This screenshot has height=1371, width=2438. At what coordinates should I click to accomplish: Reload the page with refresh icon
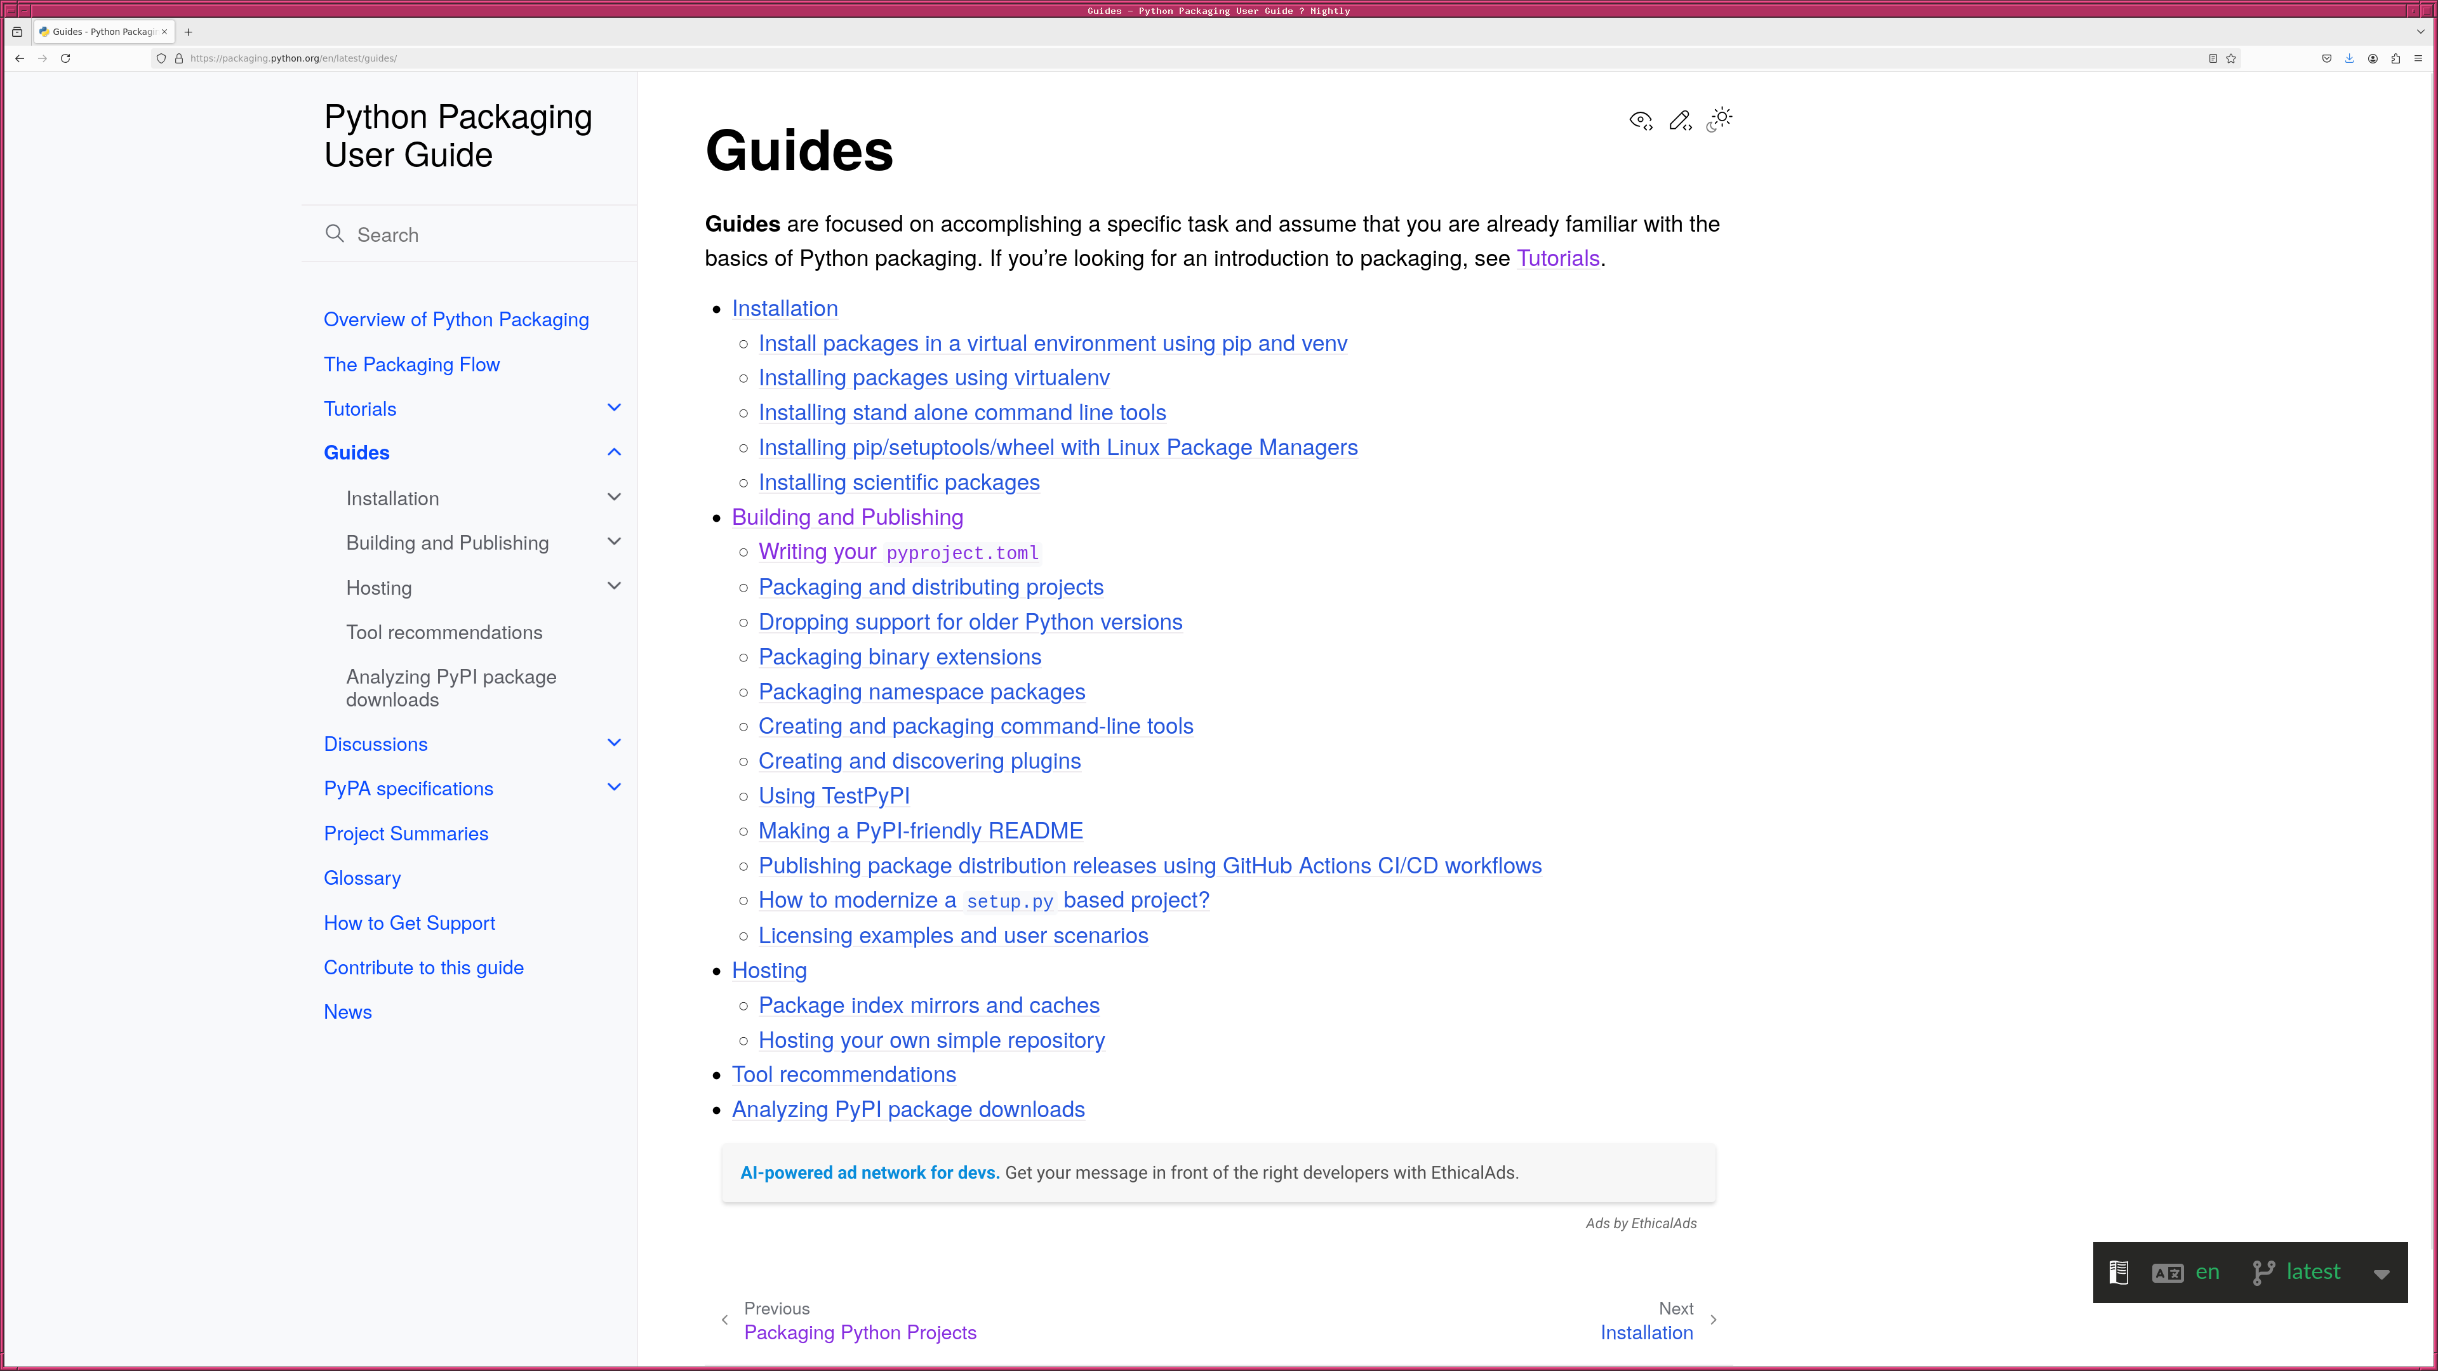click(x=65, y=58)
